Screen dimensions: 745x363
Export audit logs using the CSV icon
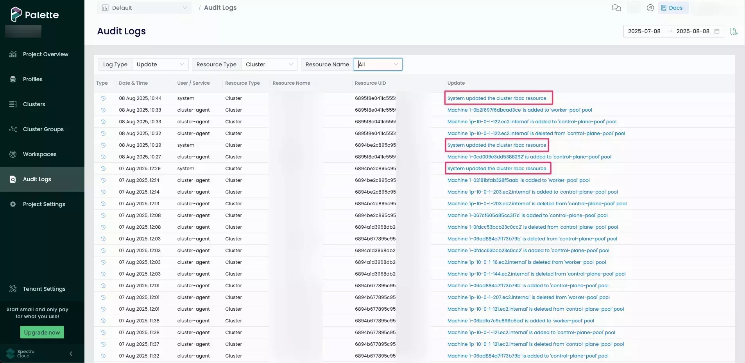pos(734,31)
